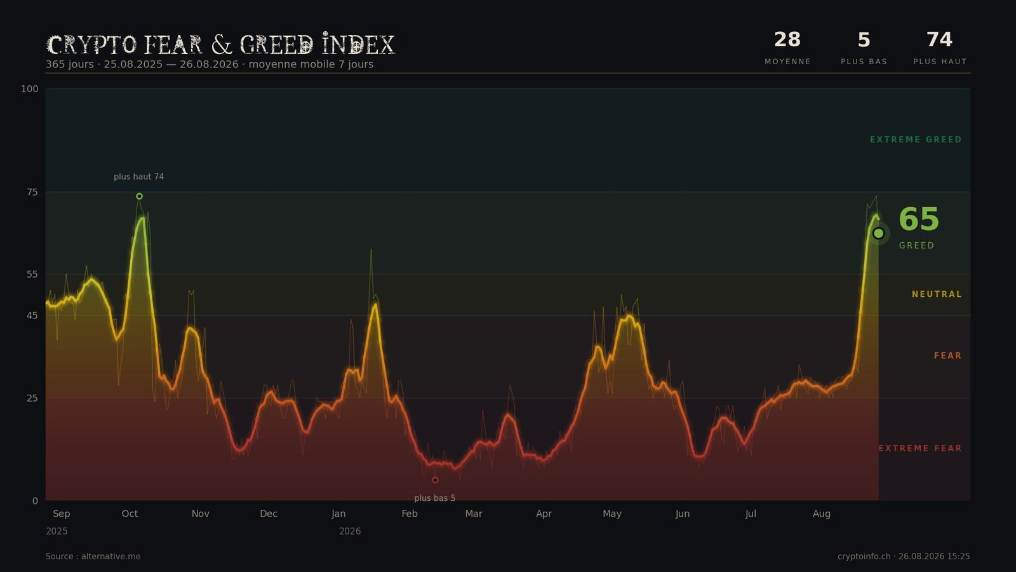
Task: Click the Dec month label
Action: pyautogui.click(x=269, y=514)
